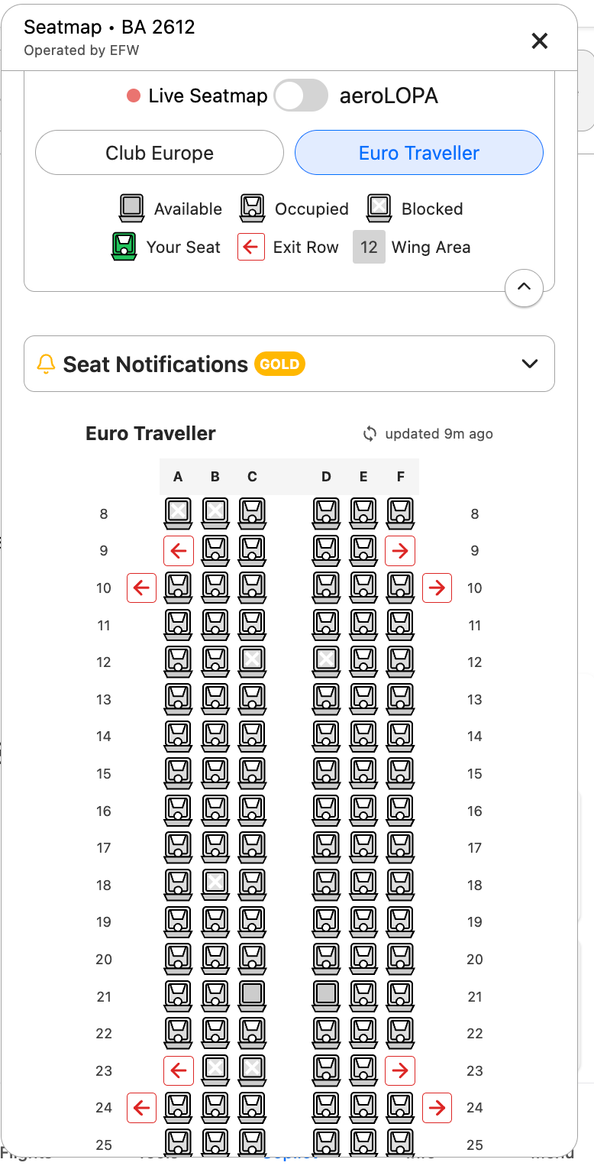Screen dimensions: 594x1169
Task: Click the refresh icon next to updated 9m ago
Action: click(x=369, y=433)
